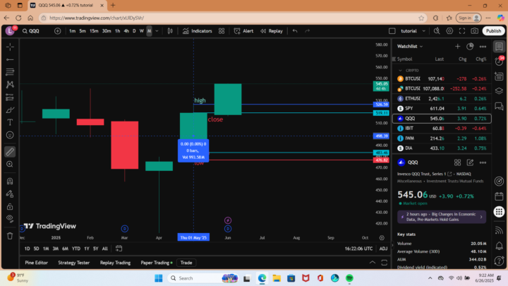This screenshot has height=286, width=508.
Task: Select the 15m timeframe
Action: tap(94, 31)
